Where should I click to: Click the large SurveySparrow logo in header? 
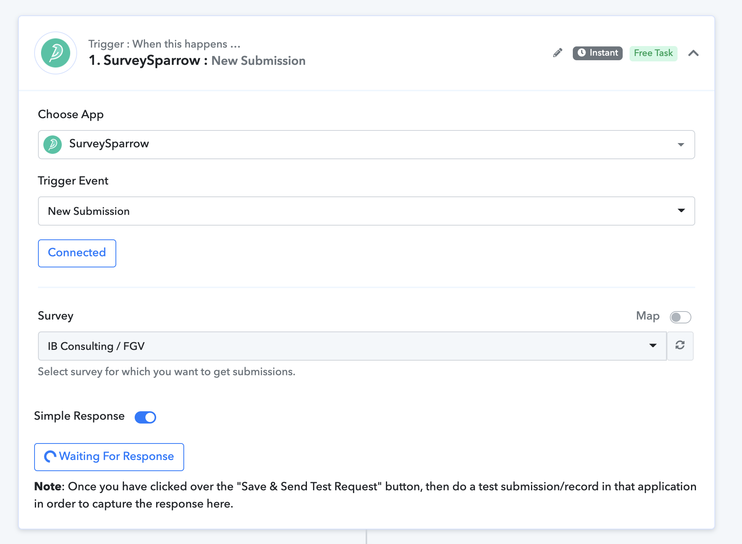[56, 53]
